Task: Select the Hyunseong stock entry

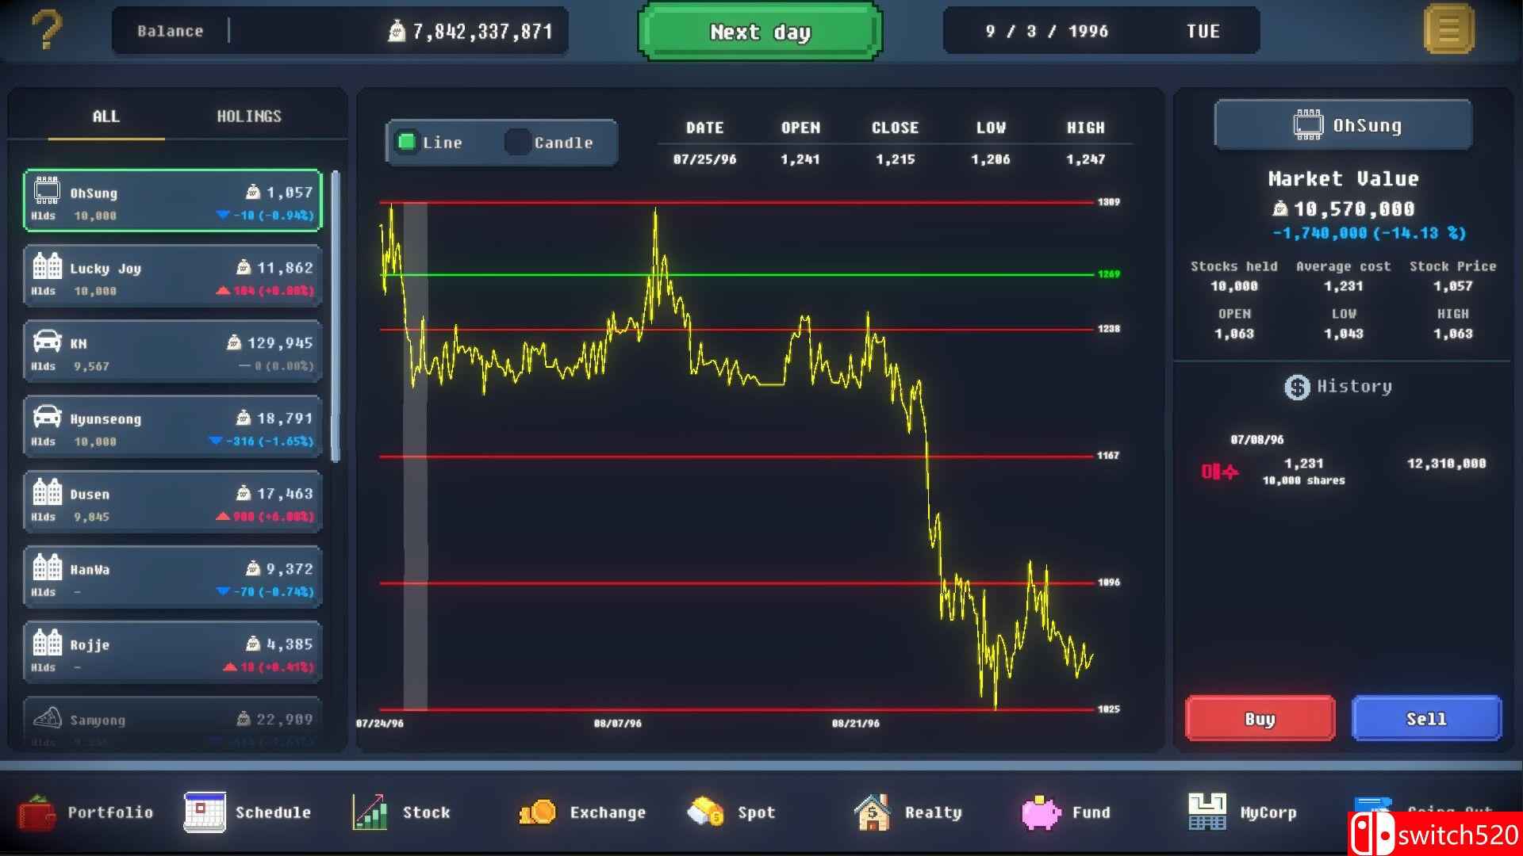Action: (173, 428)
